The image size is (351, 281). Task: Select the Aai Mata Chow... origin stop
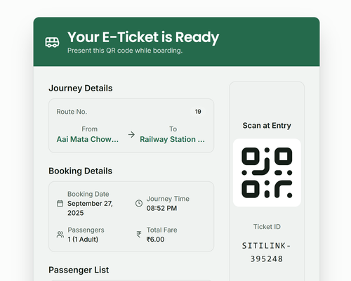[x=88, y=139]
